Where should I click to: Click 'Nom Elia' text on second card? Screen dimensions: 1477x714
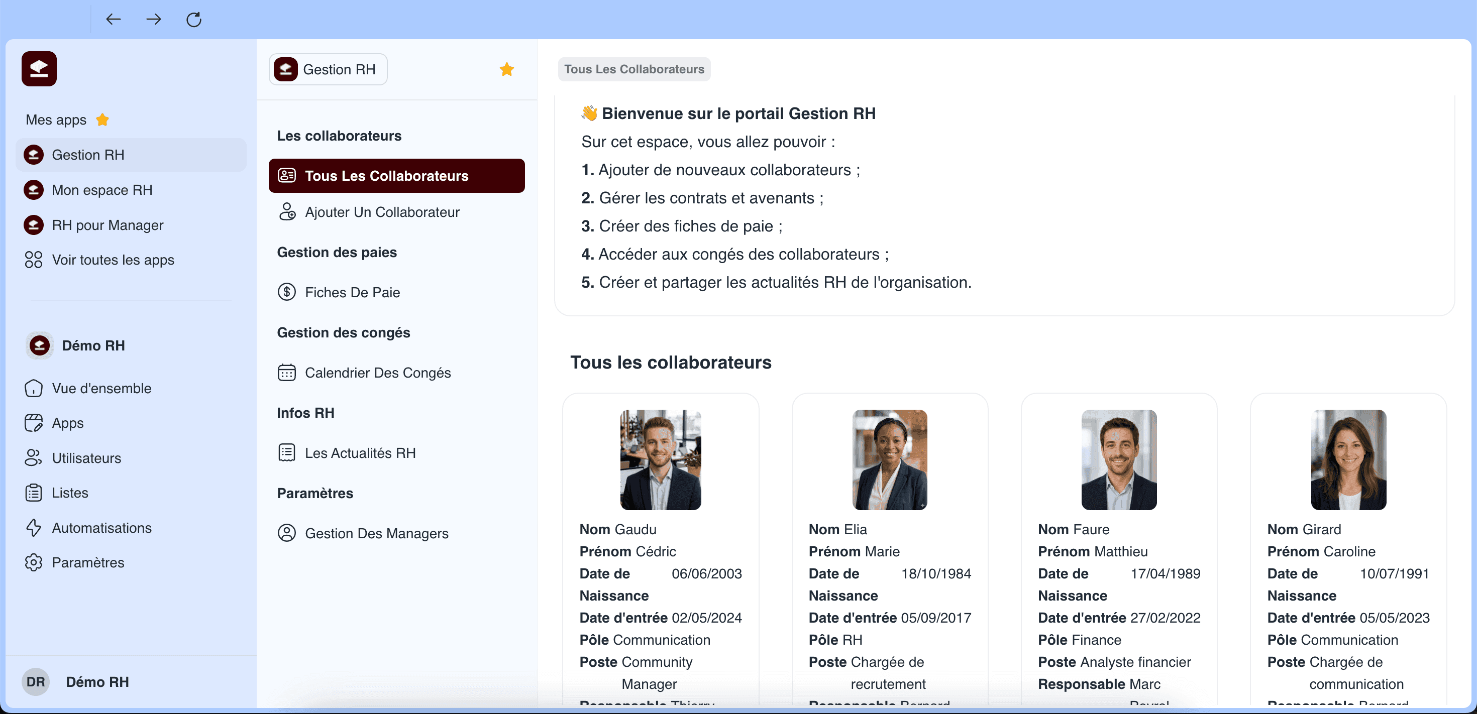837,530
